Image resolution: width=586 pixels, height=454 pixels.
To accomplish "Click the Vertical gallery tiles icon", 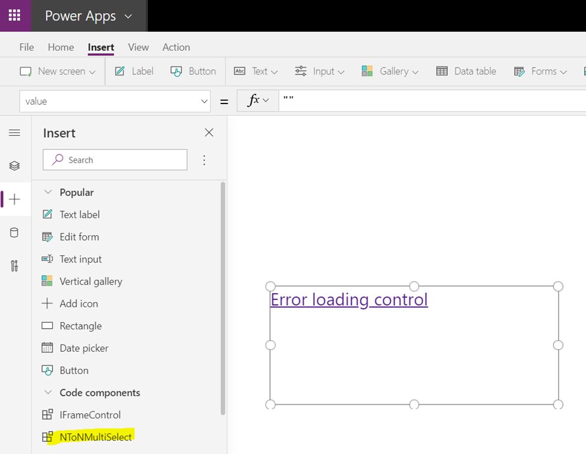I will click(47, 281).
